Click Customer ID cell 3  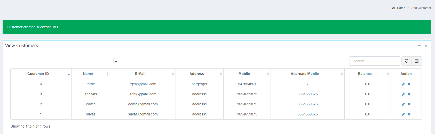tap(41, 94)
